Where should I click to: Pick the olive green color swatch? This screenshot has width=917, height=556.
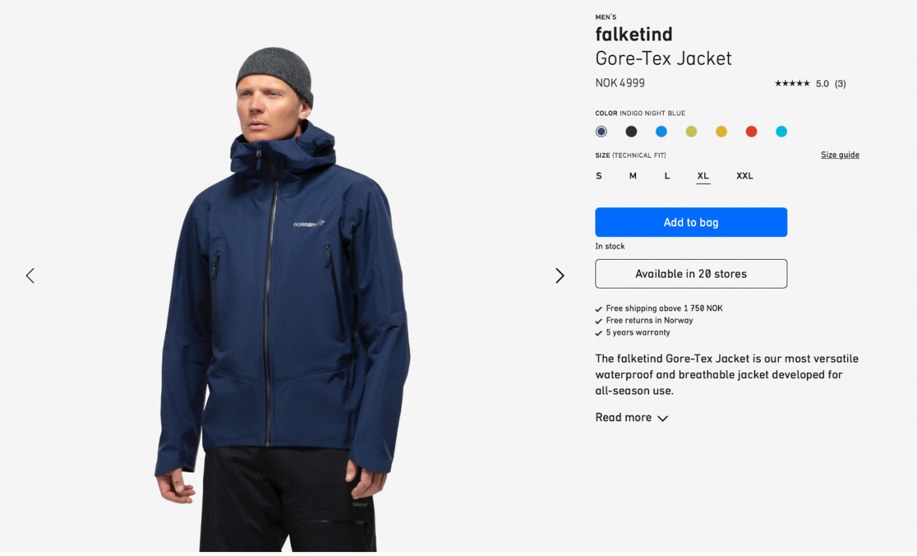(691, 131)
